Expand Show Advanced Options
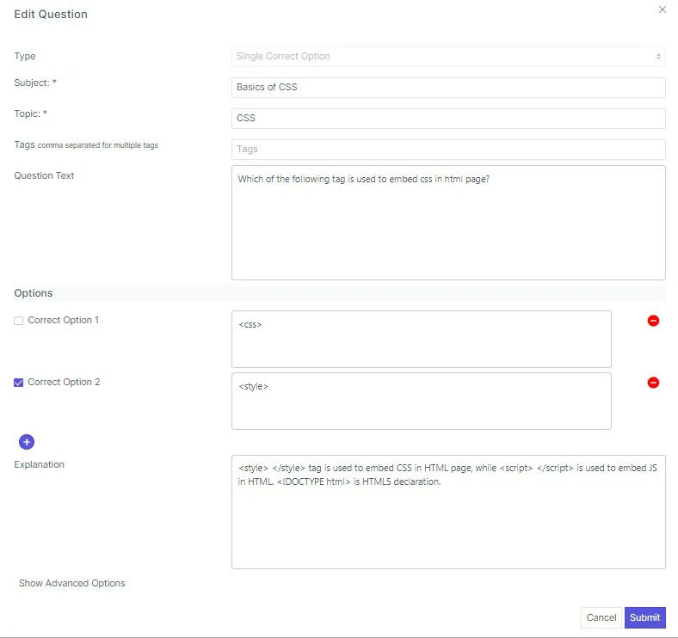Image resolution: width=678 pixels, height=638 pixels. (x=71, y=583)
